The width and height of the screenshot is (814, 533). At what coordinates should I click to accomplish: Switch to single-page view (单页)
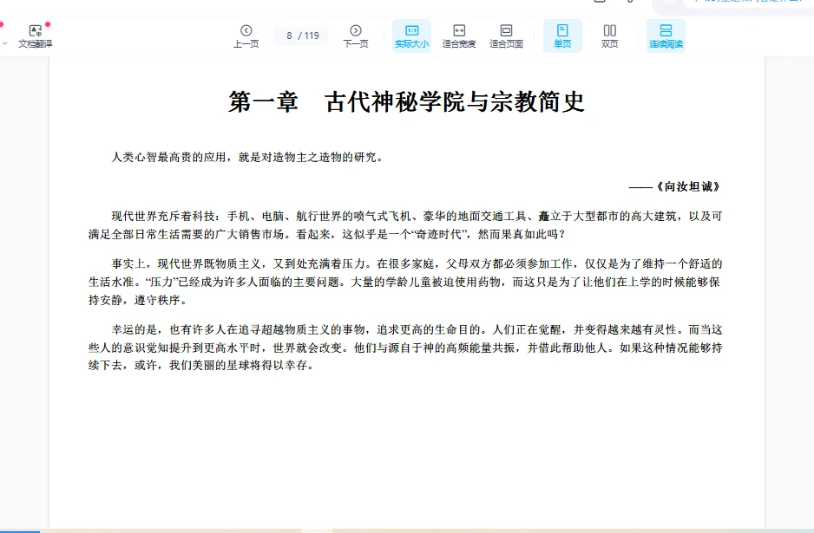[562, 36]
